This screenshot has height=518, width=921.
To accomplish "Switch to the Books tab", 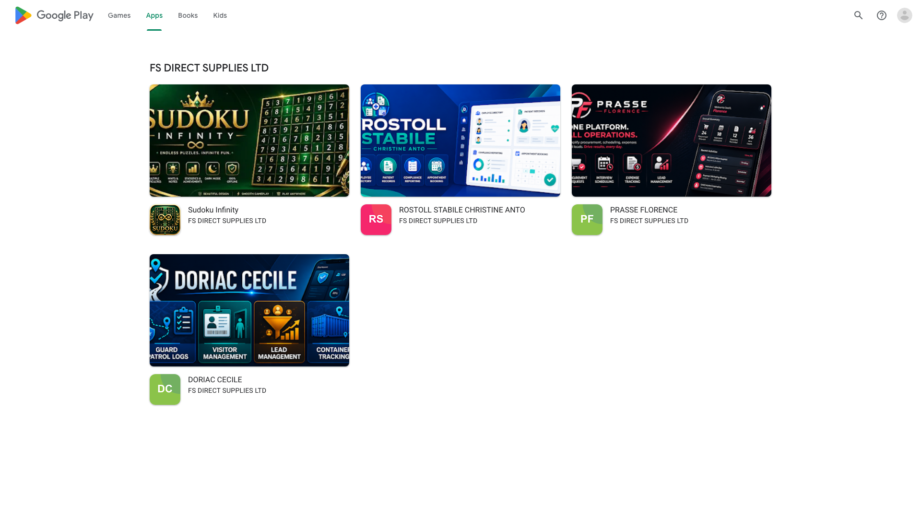I will (x=188, y=15).
